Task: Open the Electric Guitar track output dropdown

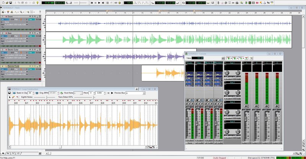Action: point(27,58)
